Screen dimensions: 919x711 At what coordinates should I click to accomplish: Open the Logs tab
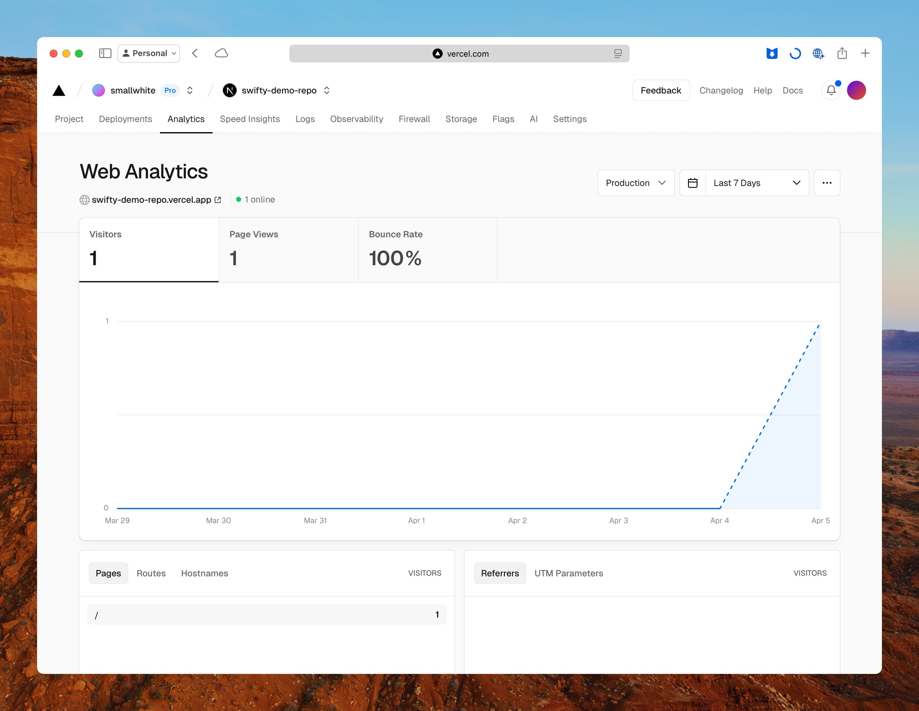(305, 119)
